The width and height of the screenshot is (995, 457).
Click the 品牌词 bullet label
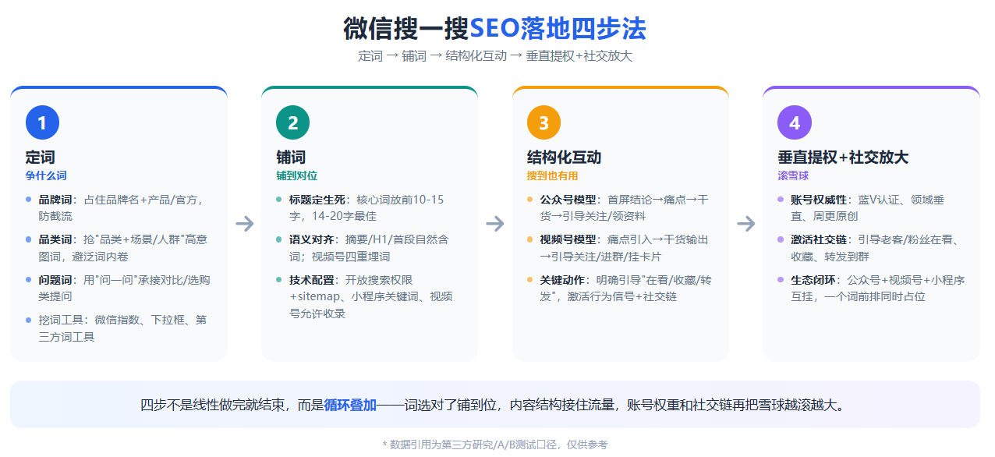point(54,200)
